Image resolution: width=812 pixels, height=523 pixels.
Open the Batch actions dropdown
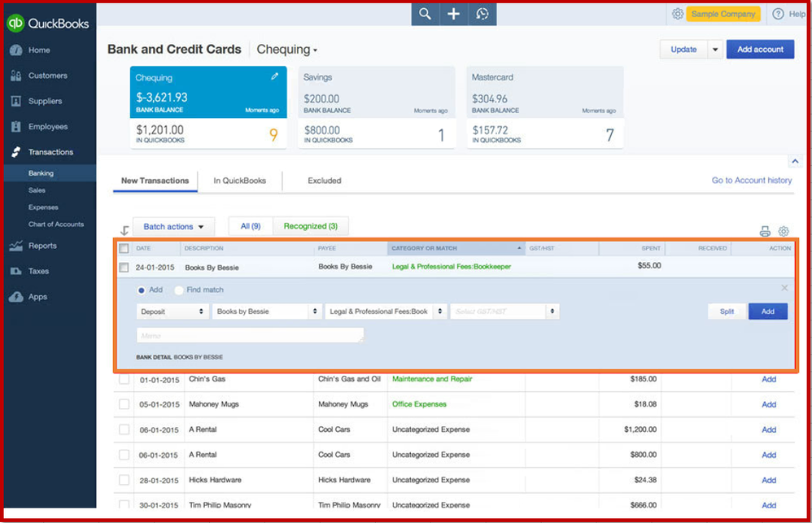click(173, 227)
